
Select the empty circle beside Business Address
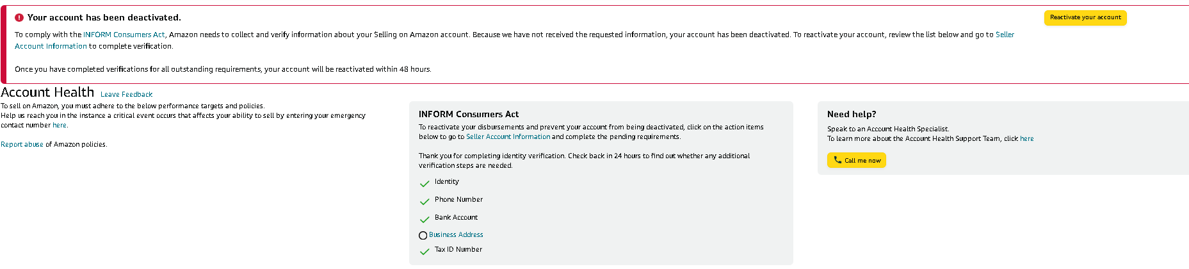point(423,236)
